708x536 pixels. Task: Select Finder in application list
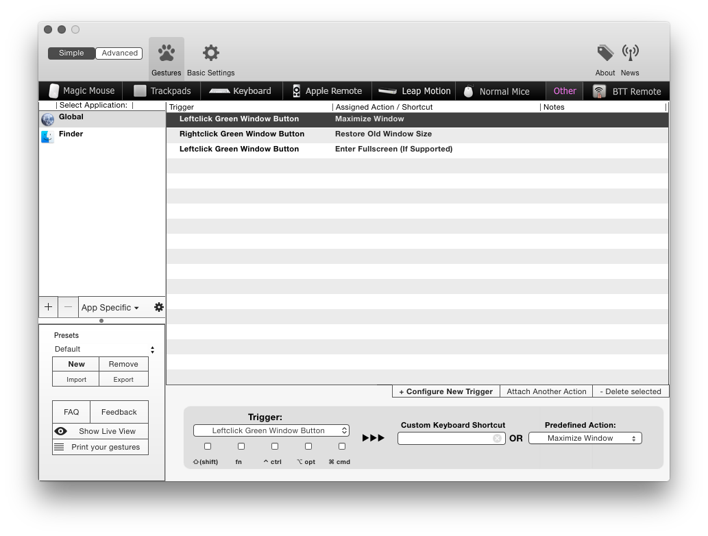click(x=102, y=136)
